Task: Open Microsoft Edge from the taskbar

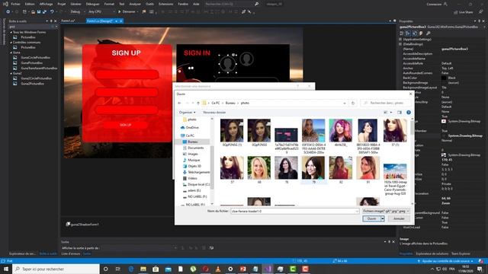Action: pyautogui.click(x=130, y=269)
